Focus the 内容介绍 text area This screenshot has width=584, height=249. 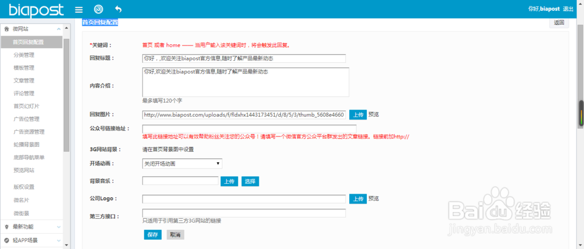point(245,82)
